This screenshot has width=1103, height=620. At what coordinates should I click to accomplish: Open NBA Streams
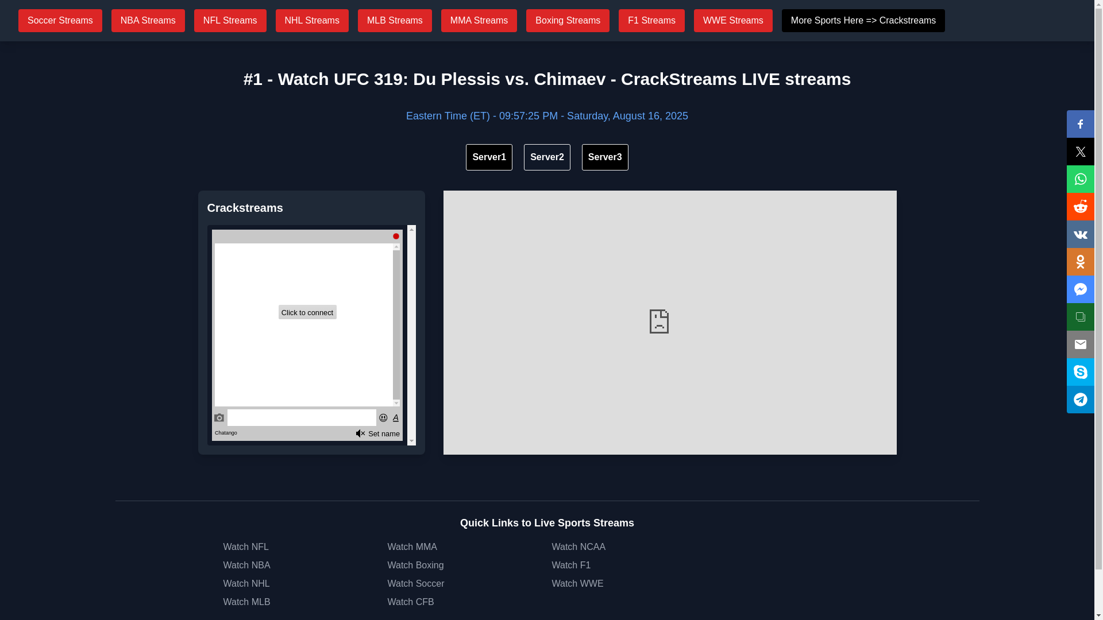148,21
